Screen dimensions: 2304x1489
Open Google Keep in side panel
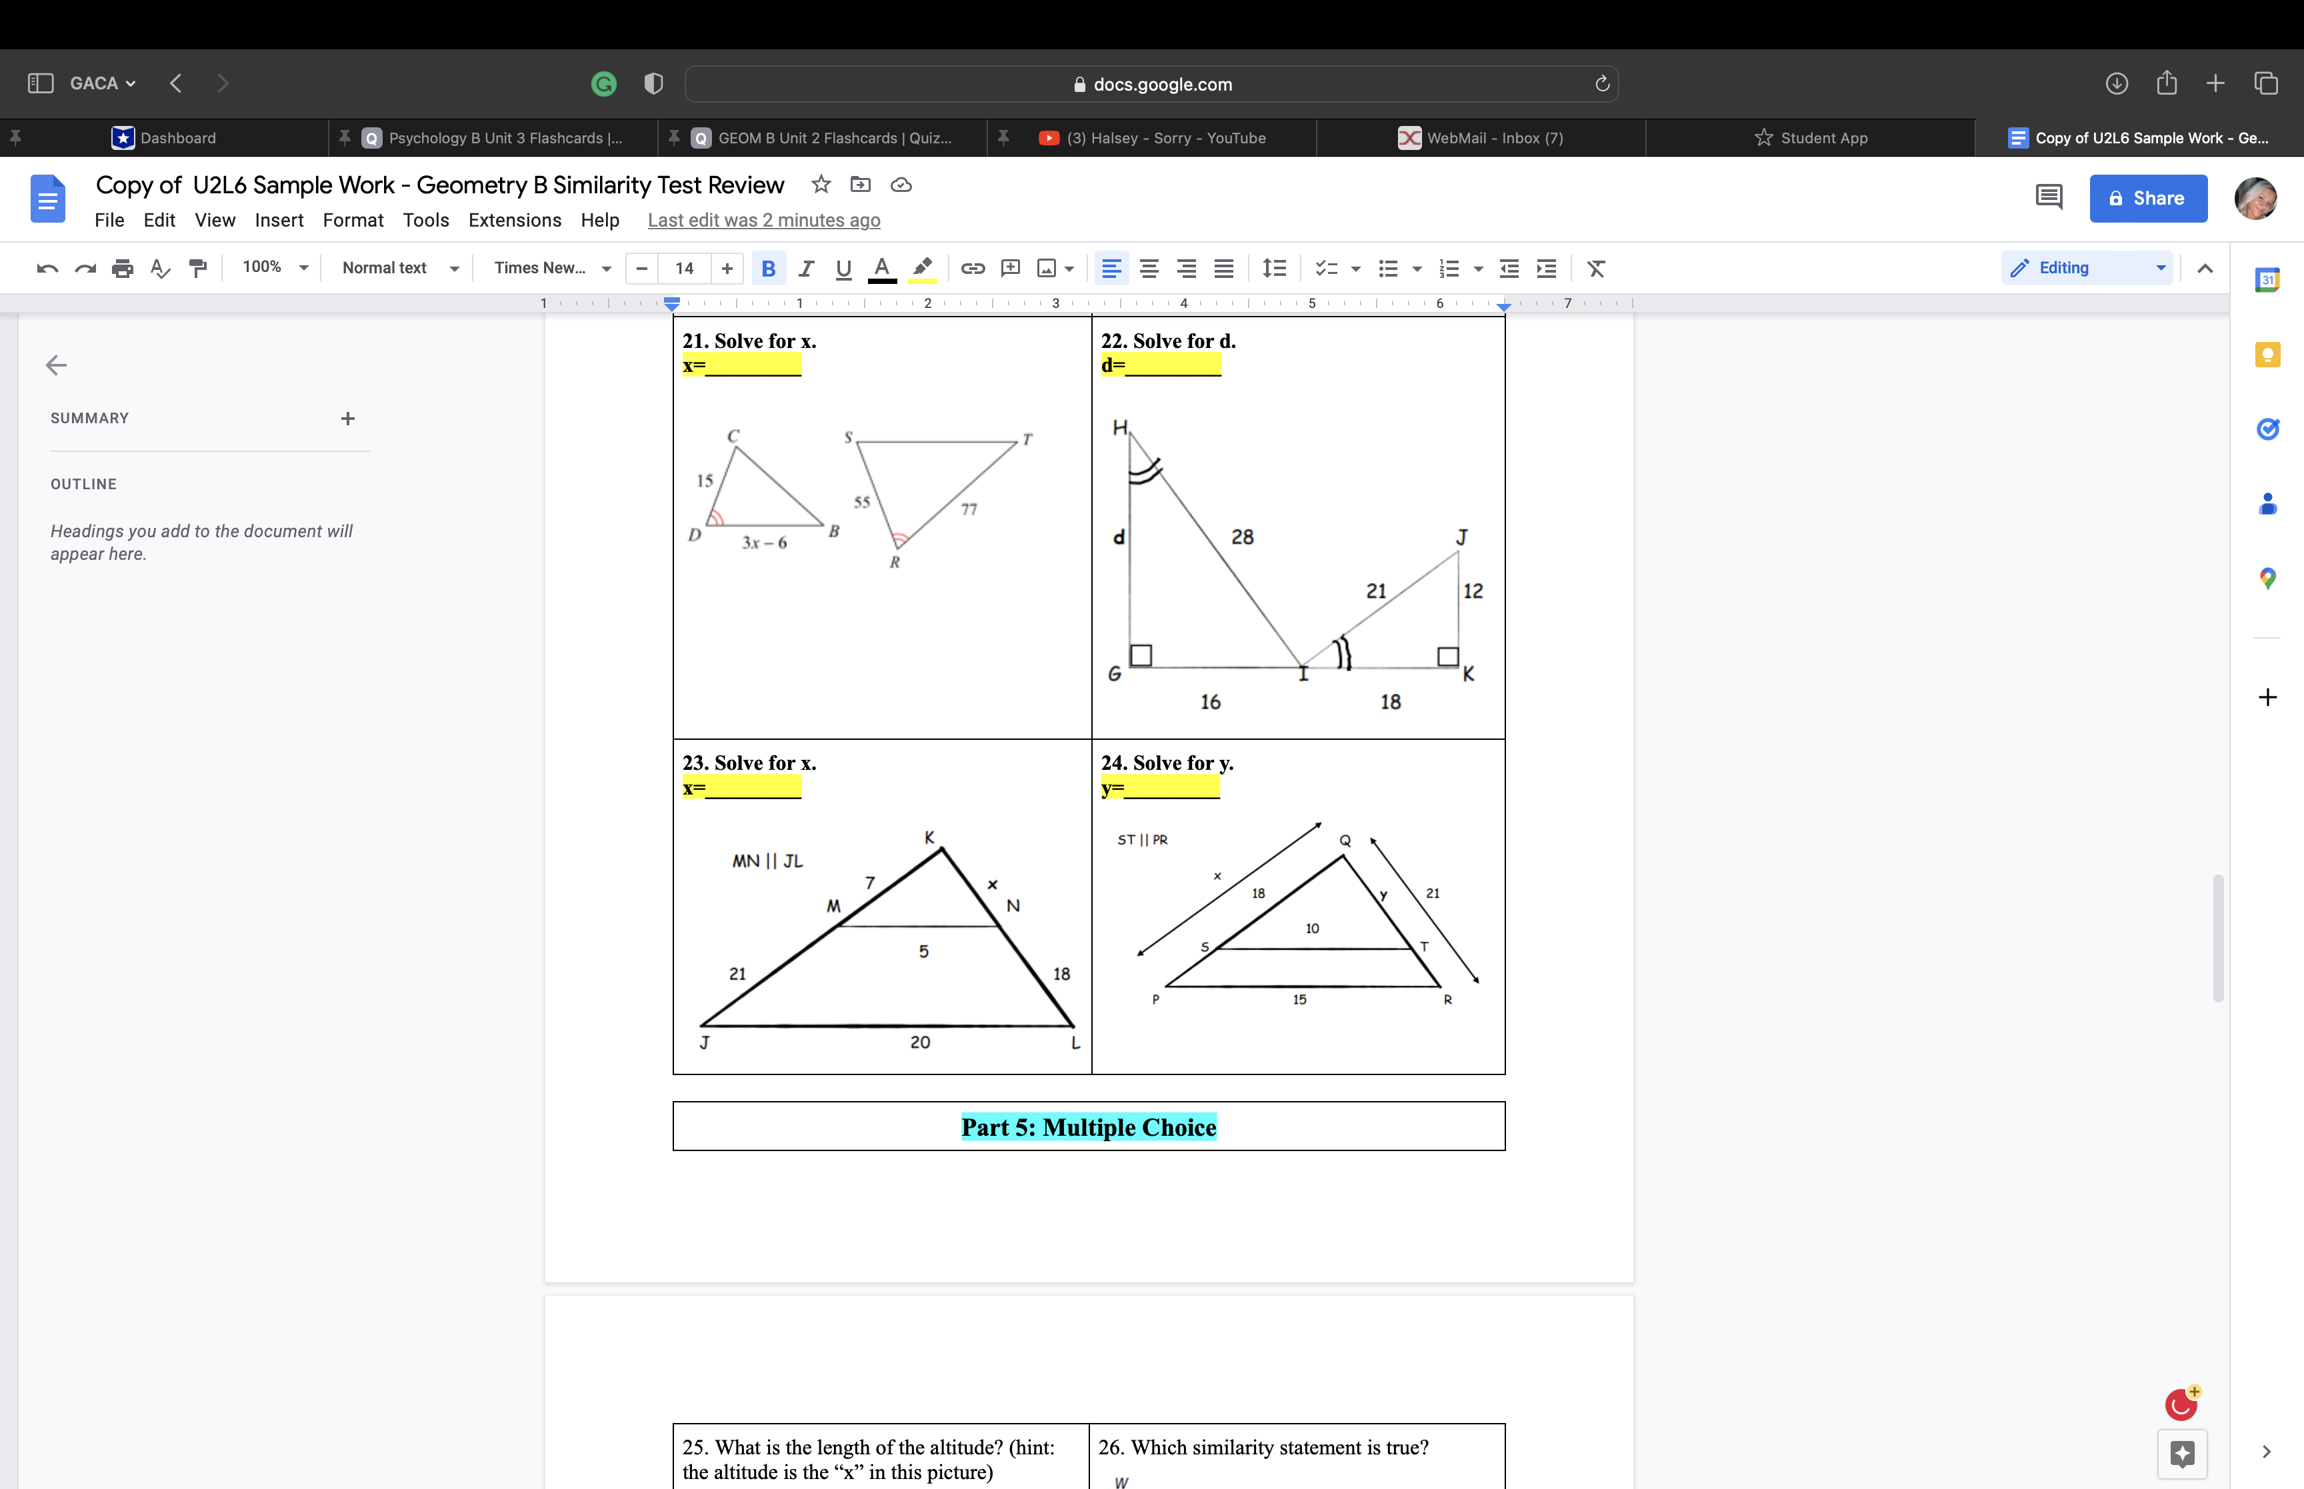pos(2267,355)
